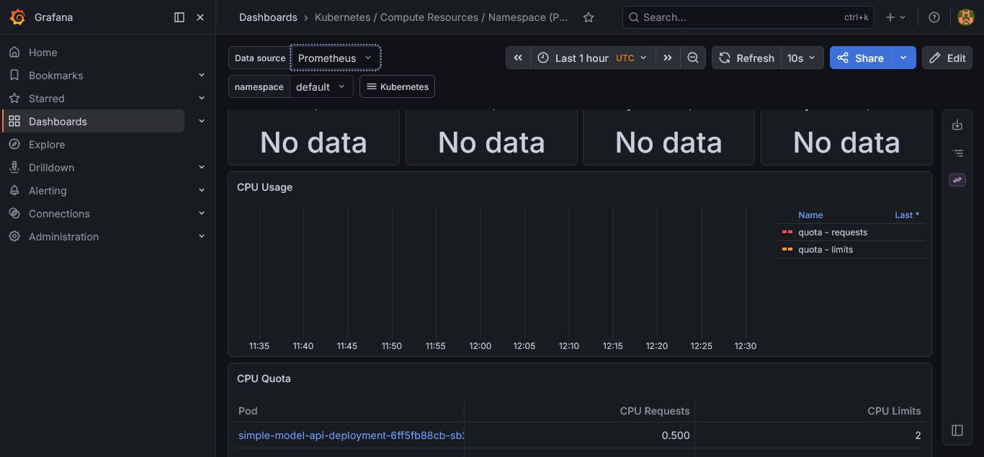Expand the Administration section chevron
This screenshot has width=984, height=457.
coord(202,237)
